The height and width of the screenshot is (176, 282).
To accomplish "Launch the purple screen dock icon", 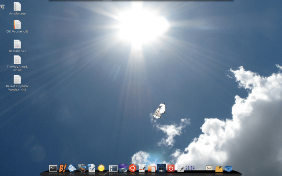I will (x=122, y=168).
